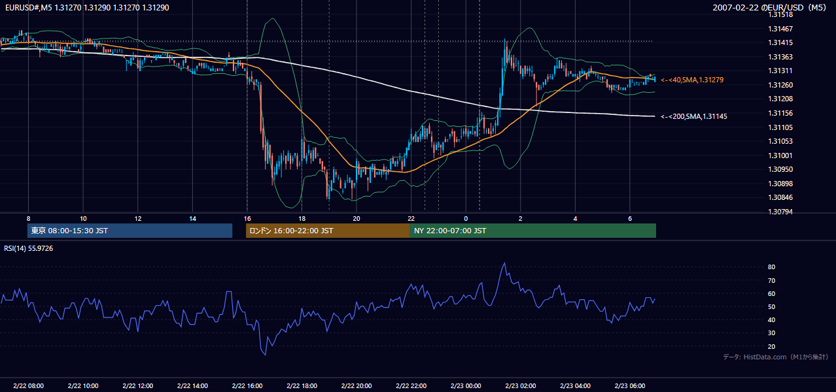Click price axis value 1.31311
The height and width of the screenshot is (392, 836).
[x=781, y=71]
